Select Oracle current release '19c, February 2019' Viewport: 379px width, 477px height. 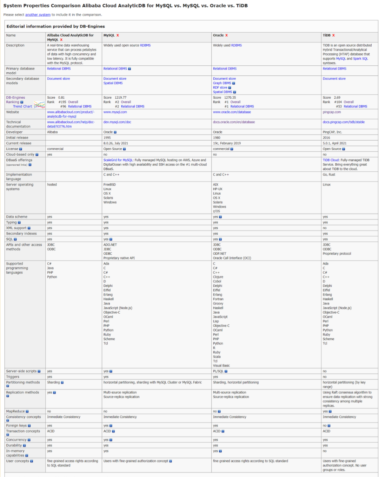227,143
